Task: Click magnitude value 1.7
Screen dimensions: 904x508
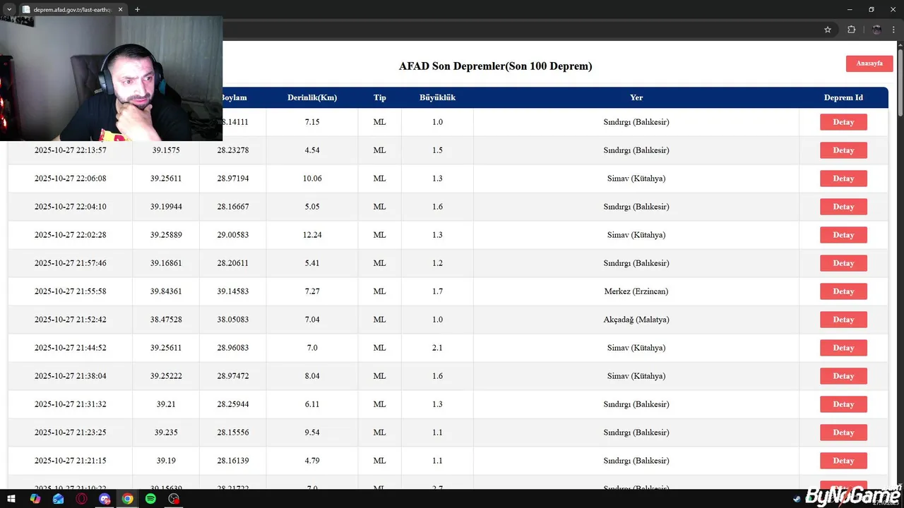Action: pyautogui.click(x=437, y=291)
